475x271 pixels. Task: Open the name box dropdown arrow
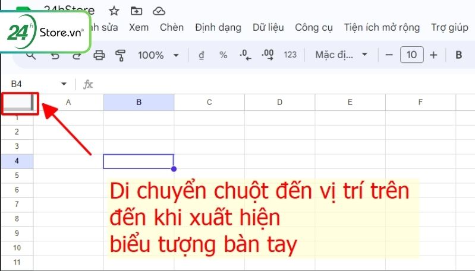pos(64,84)
